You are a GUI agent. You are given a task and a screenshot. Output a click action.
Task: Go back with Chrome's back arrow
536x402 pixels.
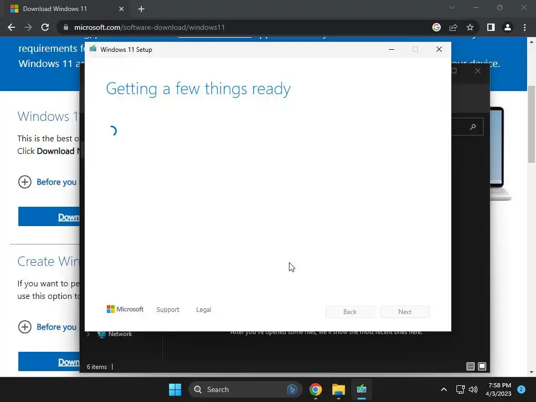(12, 27)
